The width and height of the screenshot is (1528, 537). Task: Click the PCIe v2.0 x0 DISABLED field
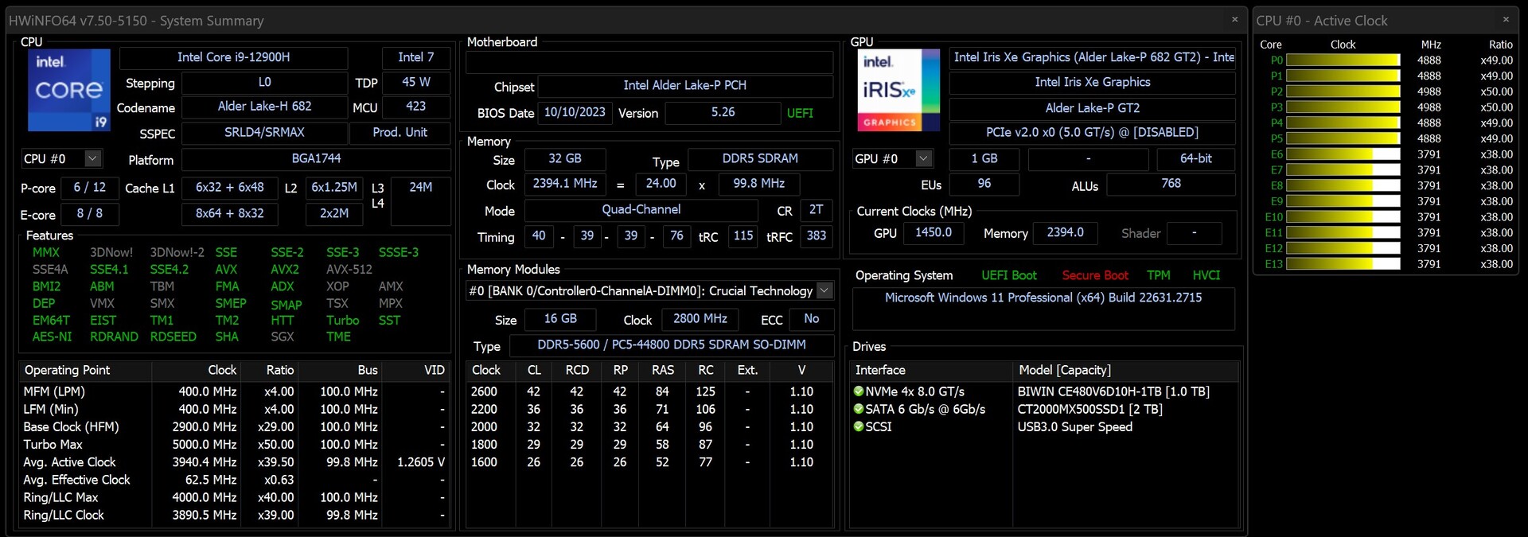click(x=1092, y=133)
